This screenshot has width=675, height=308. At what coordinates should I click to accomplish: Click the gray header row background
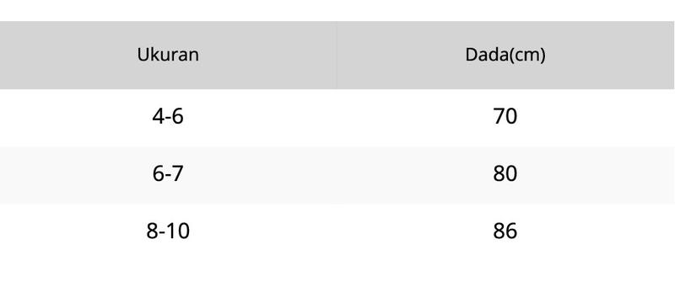pos(337,55)
